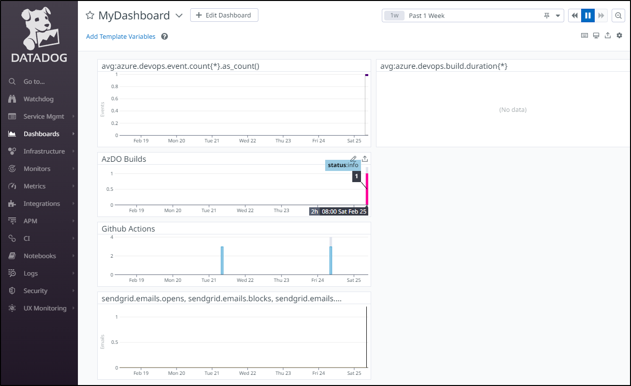Expand the Integrations submenu arrow

[x=74, y=203]
